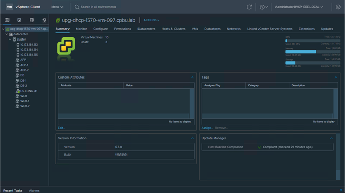
Task: Switch to the Monitor tab
Action: click(x=81, y=29)
